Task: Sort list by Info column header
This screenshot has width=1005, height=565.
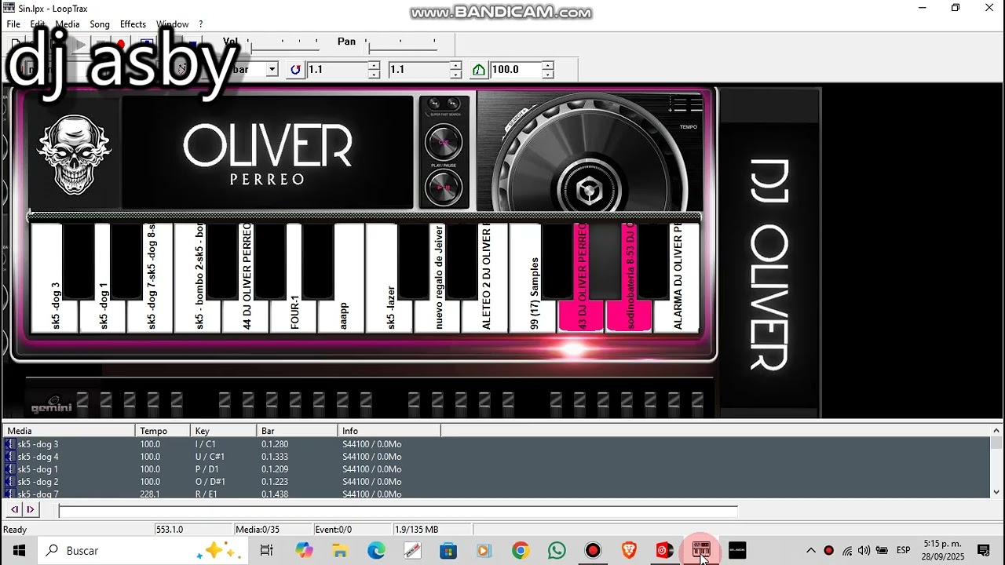Action: (389, 431)
